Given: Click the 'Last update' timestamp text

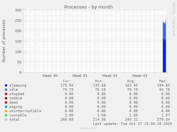Looking at the screenshot, I should [x=132, y=124].
